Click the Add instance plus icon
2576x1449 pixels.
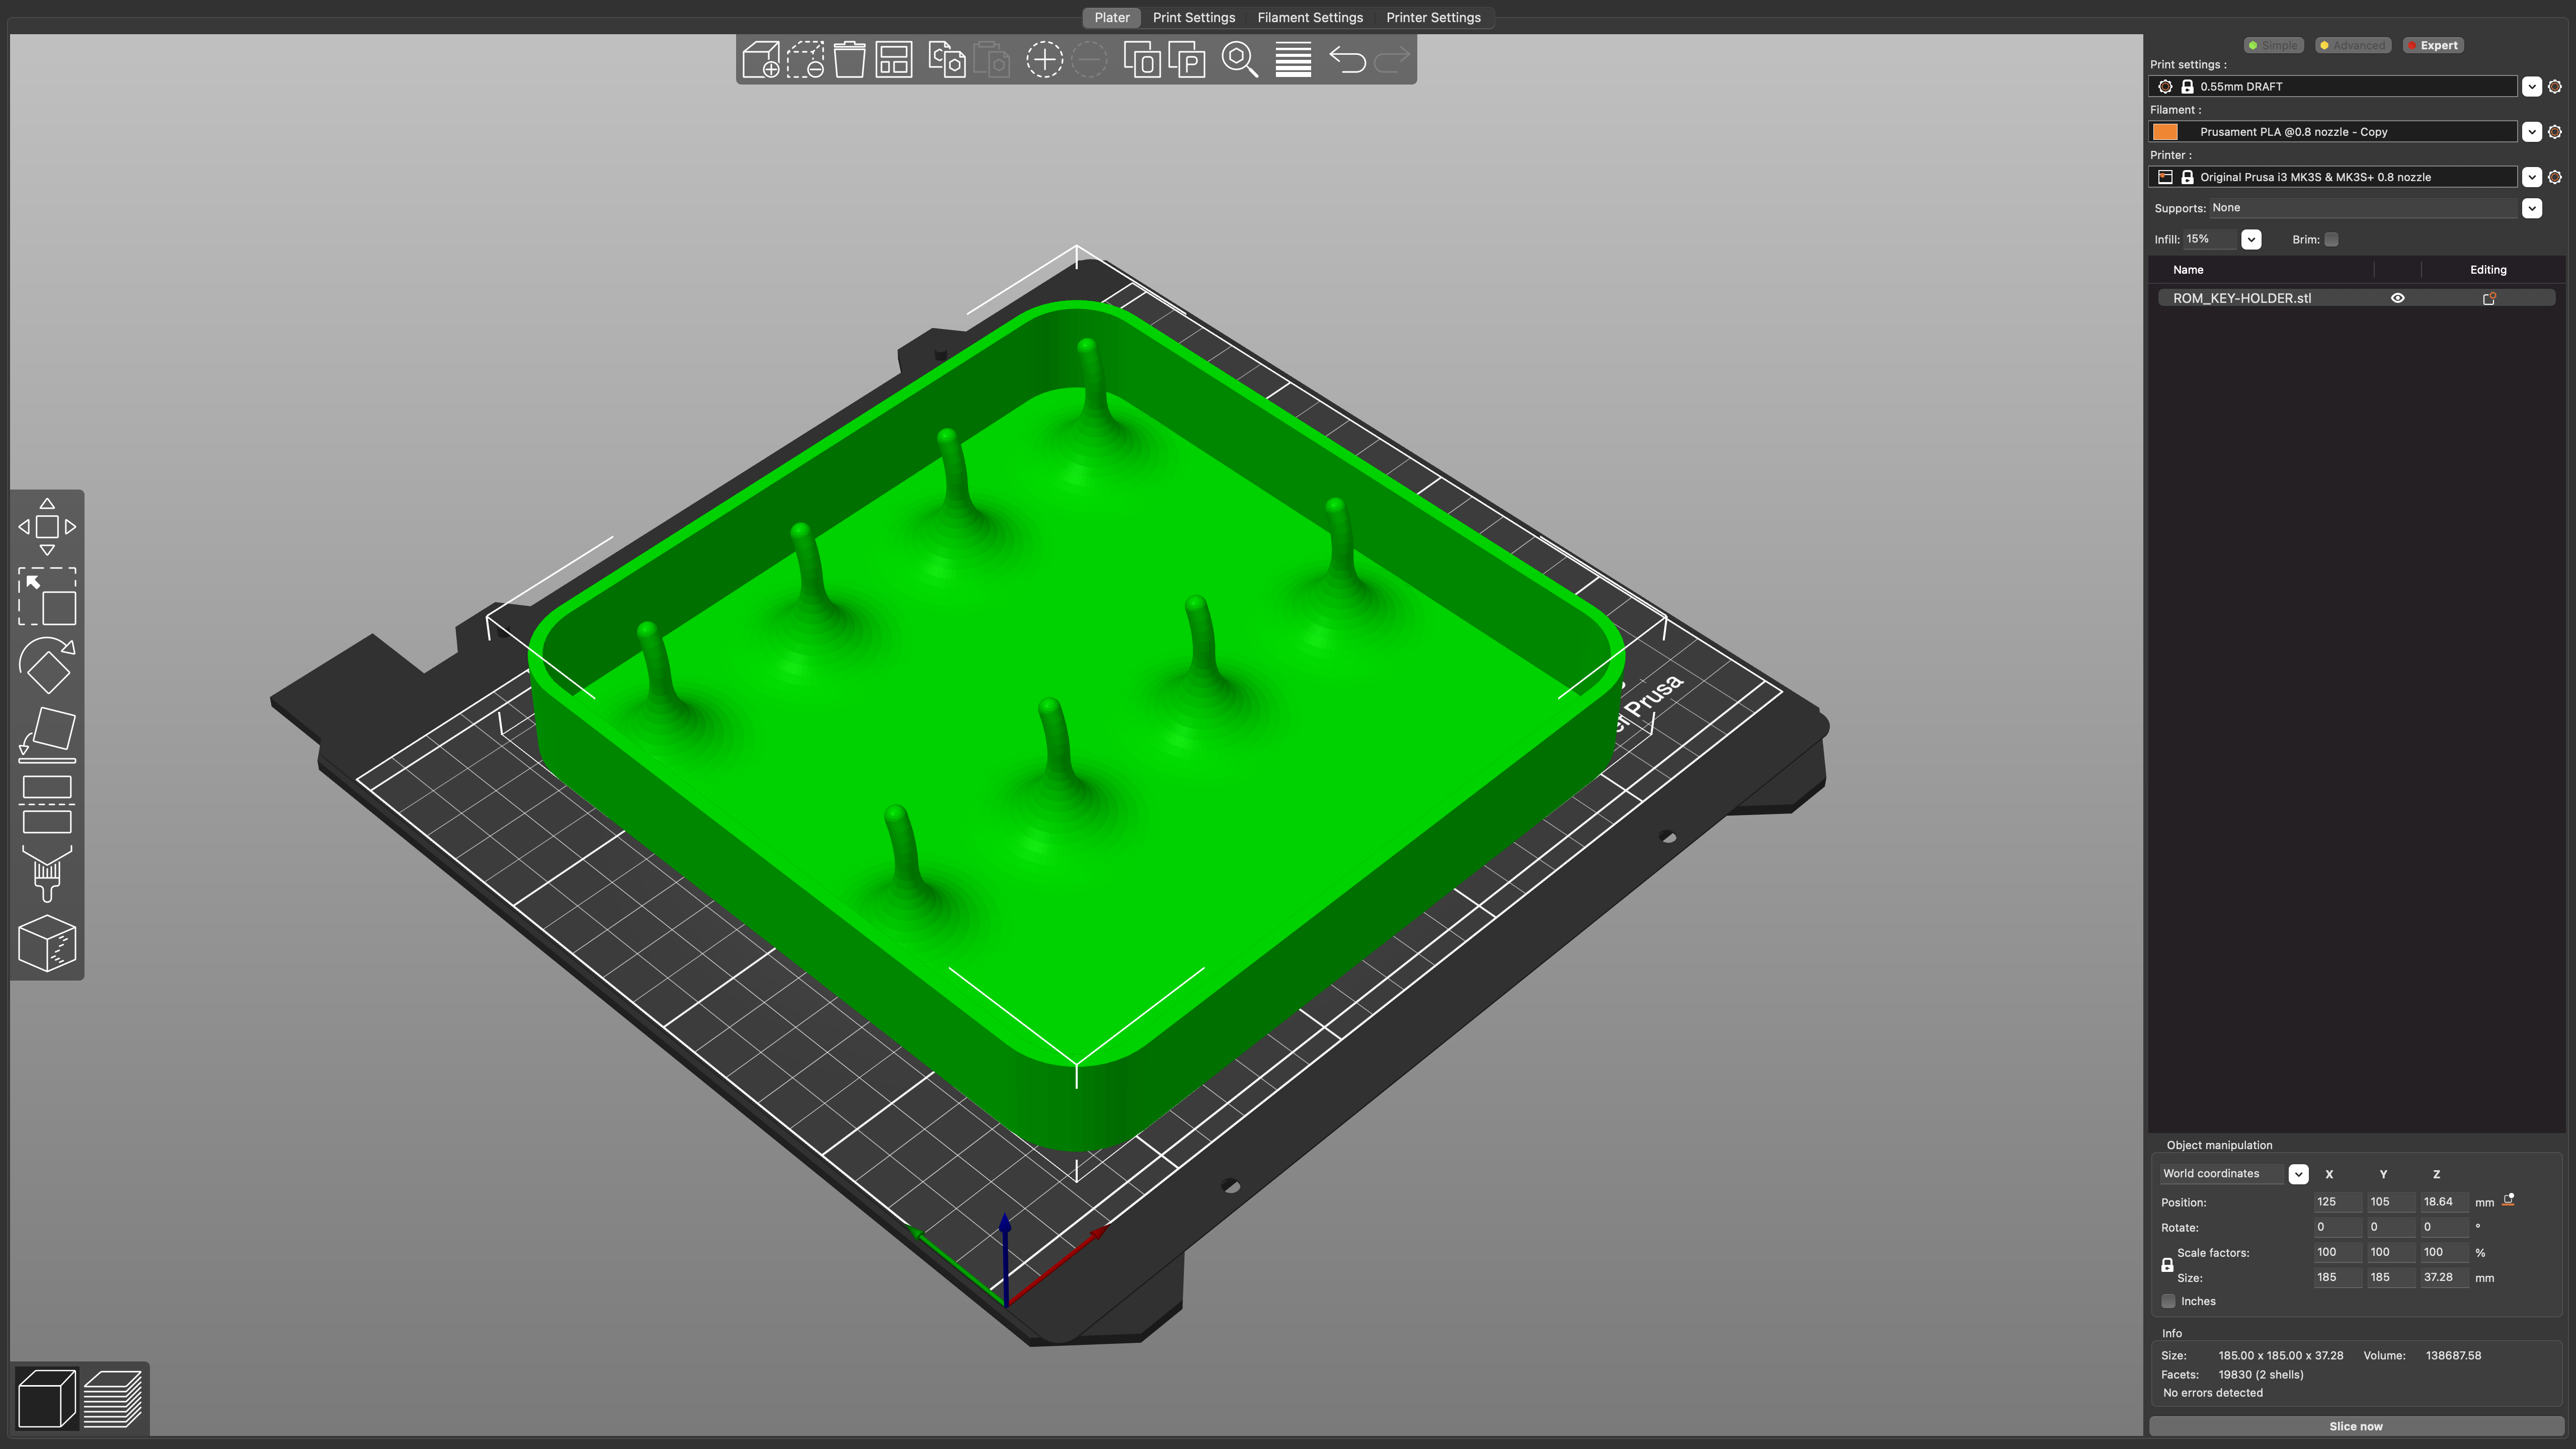point(1044,60)
